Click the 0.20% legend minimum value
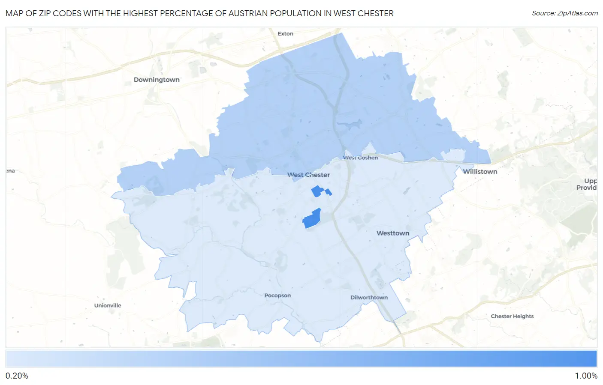603x385 pixels. point(17,376)
